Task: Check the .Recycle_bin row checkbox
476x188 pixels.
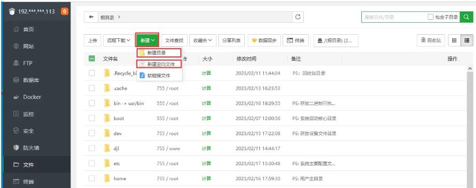Action: [92, 73]
